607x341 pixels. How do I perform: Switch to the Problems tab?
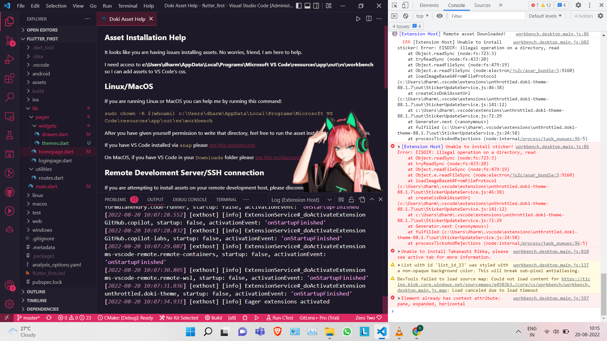pos(115,199)
